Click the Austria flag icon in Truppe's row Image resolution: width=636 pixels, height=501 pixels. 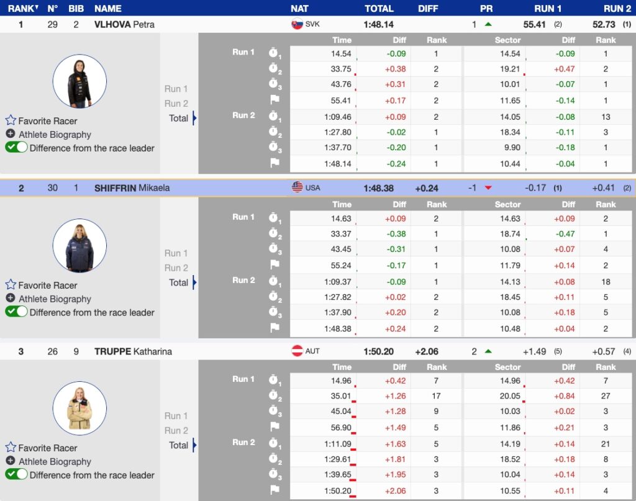click(297, 351)
